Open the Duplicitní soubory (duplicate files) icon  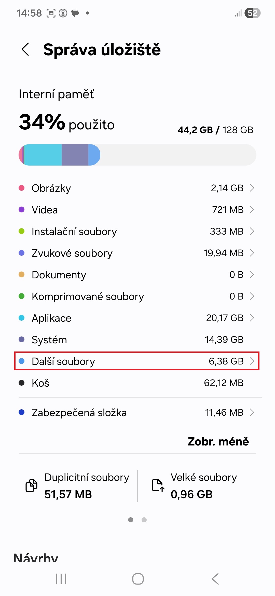[x=31, y=485]
